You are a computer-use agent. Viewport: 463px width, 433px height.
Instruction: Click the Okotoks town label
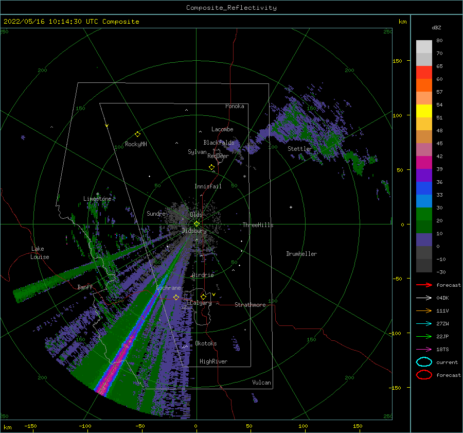(x=206, y=343)
